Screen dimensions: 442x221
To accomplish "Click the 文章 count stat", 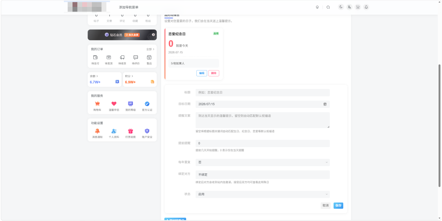I will pyautogui.click(x=109, y=18).
